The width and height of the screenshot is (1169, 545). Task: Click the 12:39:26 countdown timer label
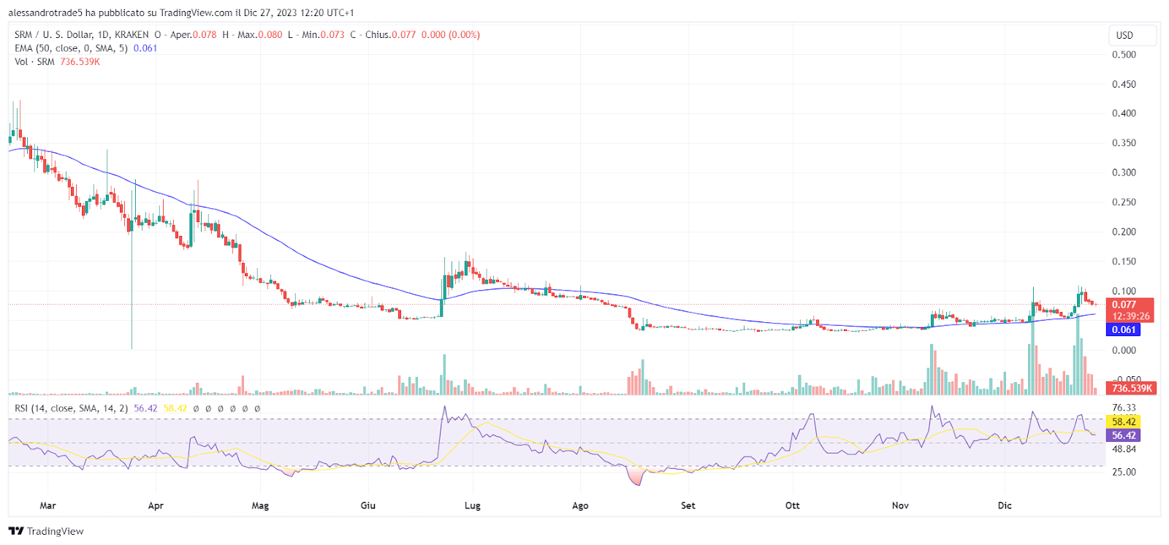click(x=1131, y=316)
